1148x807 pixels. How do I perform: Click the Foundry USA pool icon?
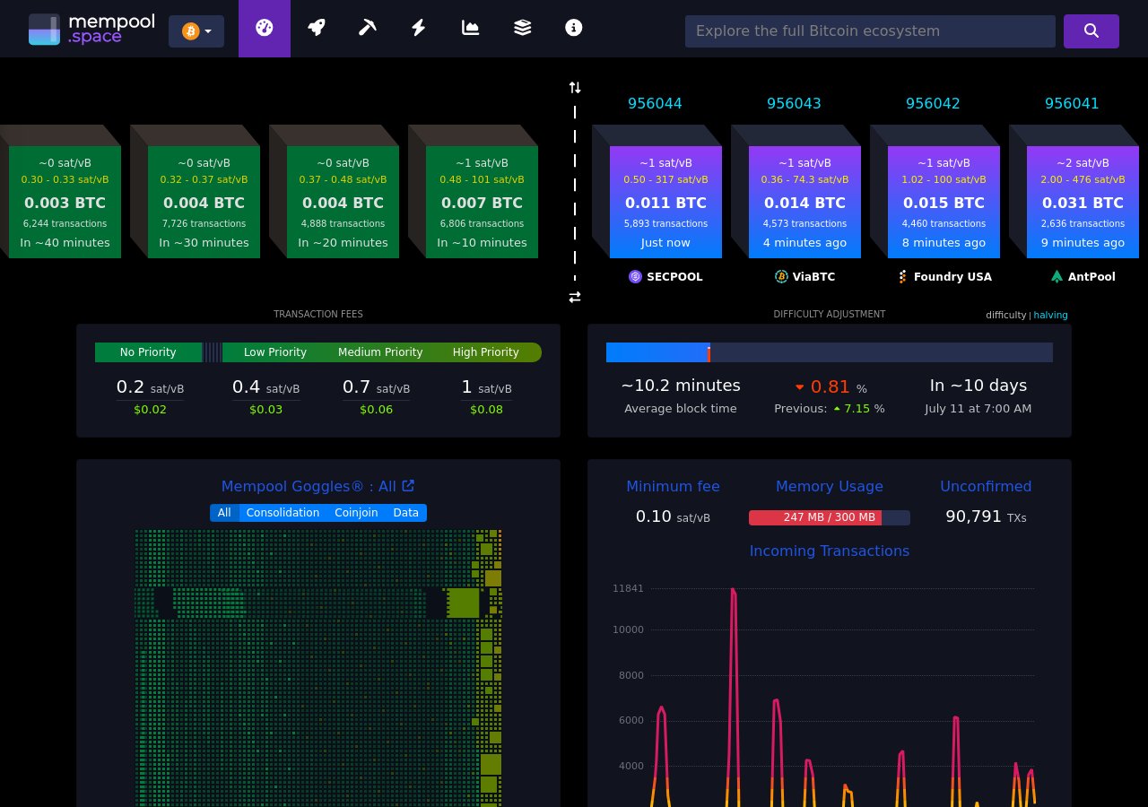point(902,277)
